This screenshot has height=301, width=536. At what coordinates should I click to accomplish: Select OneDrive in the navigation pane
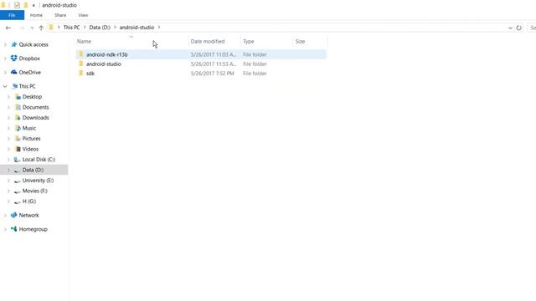[30, 73]
